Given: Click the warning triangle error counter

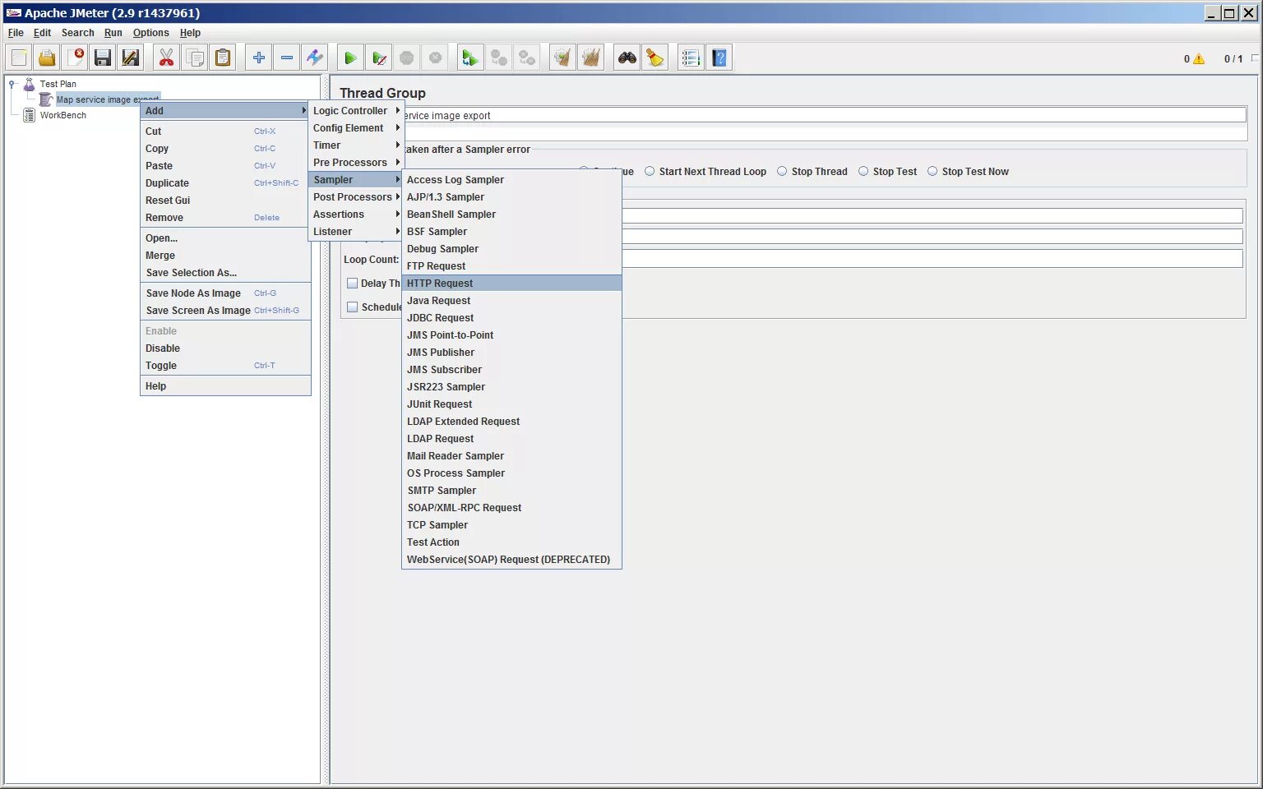Looking at the screenshot, I should (1199, 59).
